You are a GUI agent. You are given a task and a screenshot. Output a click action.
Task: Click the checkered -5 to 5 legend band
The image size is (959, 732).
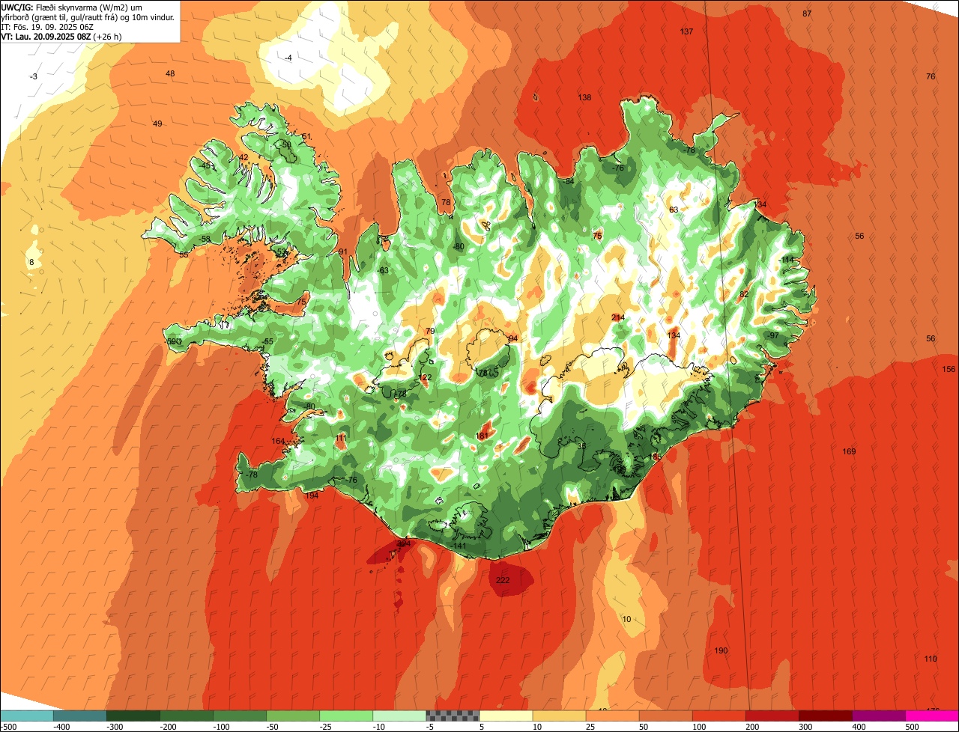tap(453, 716)
